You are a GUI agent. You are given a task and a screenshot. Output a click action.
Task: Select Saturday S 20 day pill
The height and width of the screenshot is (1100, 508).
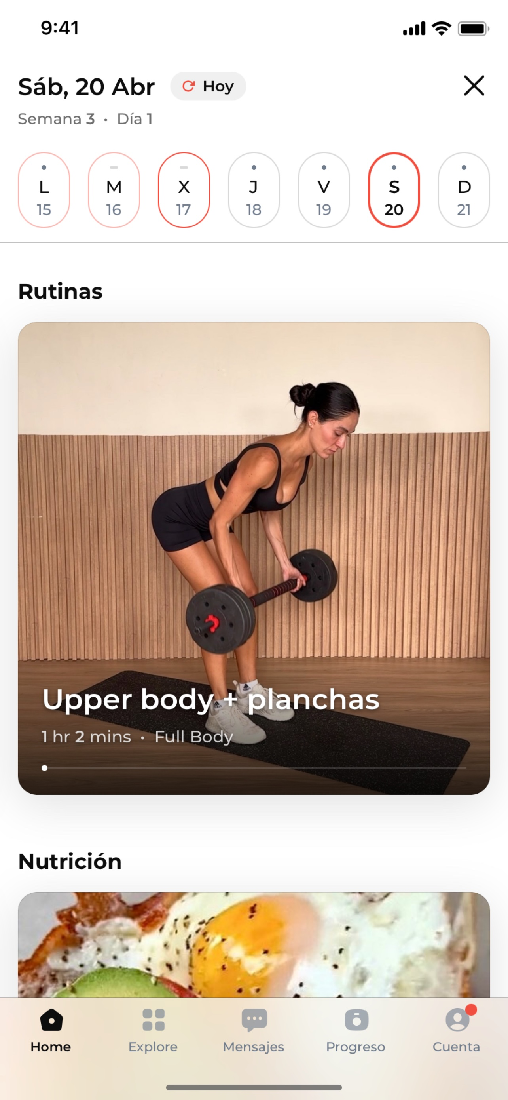coord(394,190)
